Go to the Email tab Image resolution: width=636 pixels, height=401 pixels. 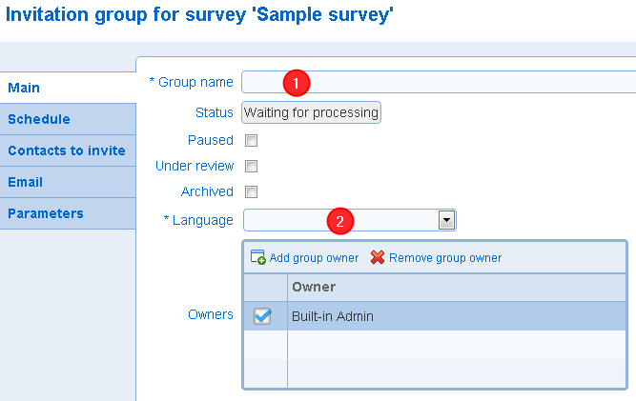point(68,182)
